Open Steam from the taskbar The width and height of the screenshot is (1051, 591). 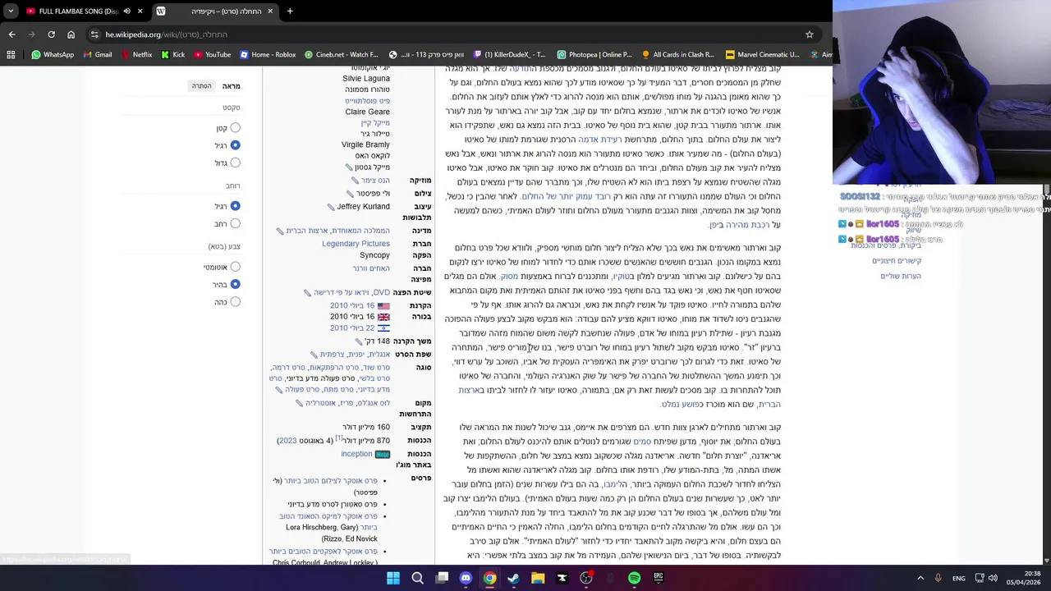point(514,578)
